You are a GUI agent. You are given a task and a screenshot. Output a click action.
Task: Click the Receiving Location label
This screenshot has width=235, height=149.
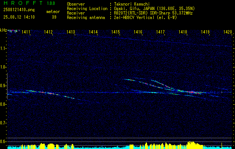coord(87,9)
